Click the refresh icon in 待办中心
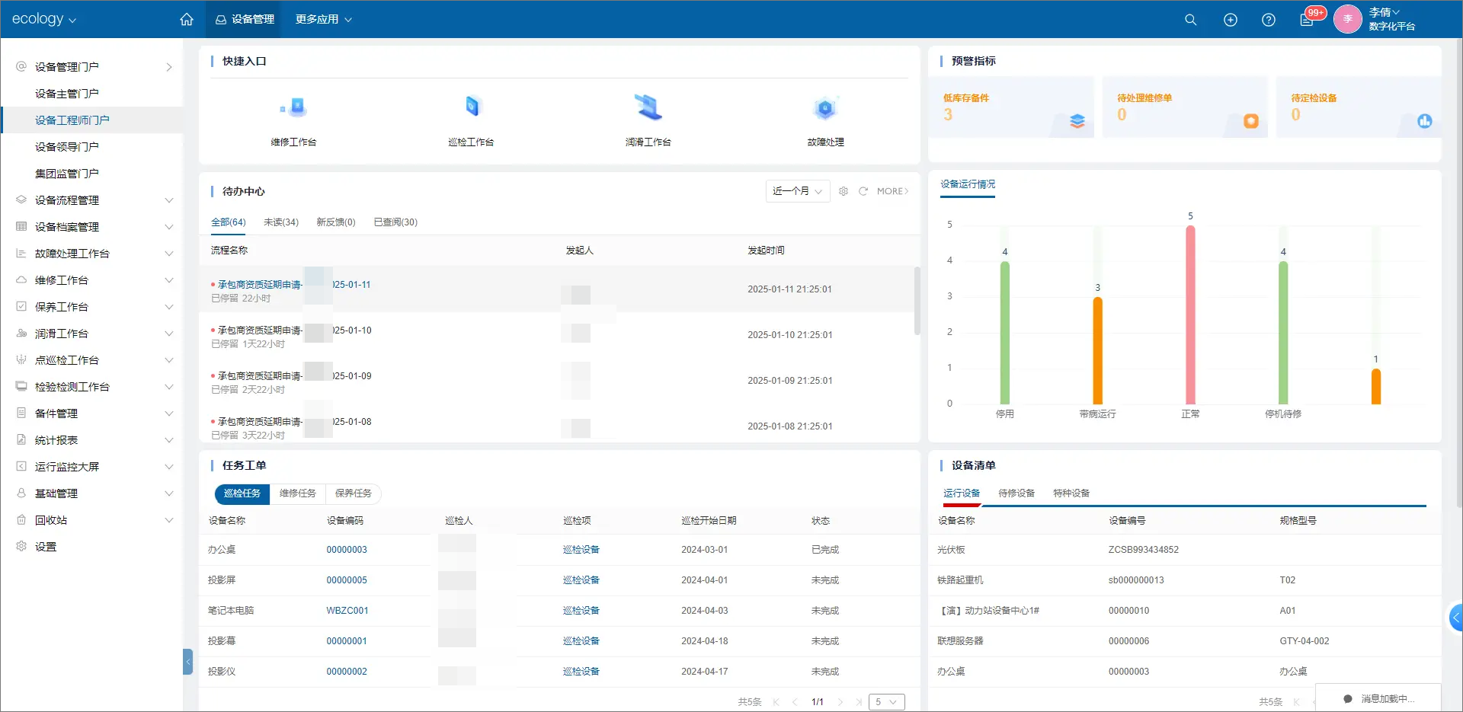The height and width of the screenshot is (712, 1463). [x=863, y=191]
